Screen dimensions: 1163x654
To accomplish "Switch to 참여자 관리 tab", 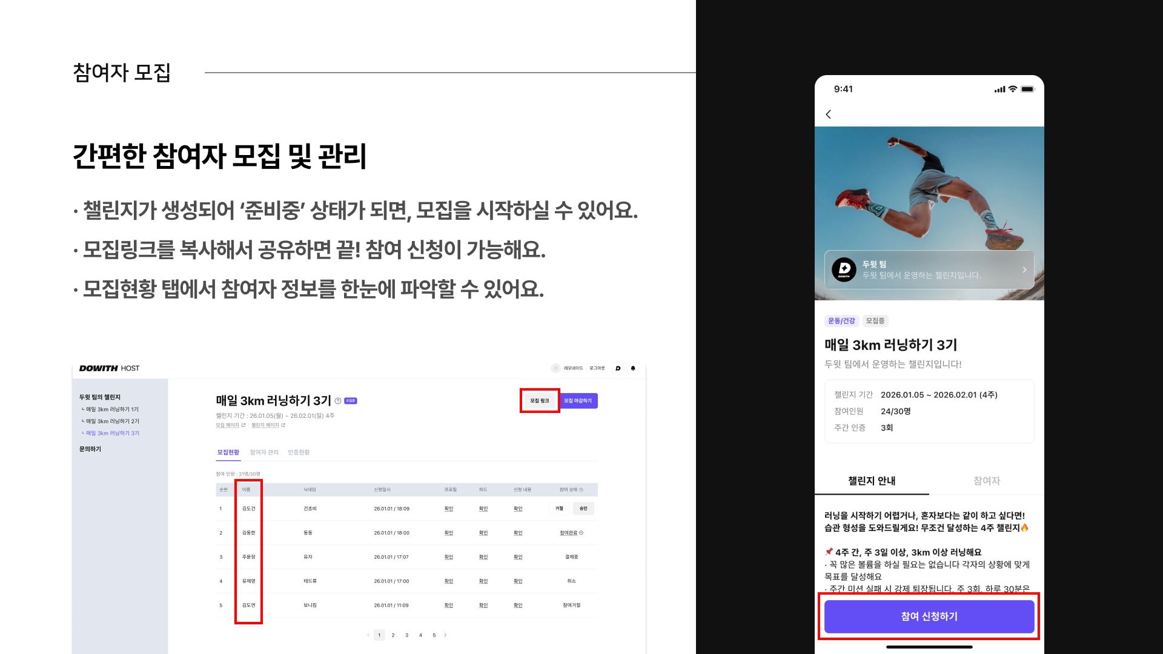I will (264, 452).
